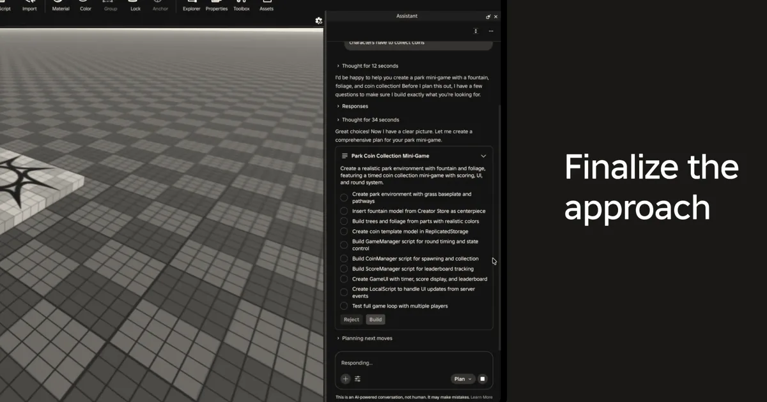
Task: Open the Plan mode dropdown
Action: point(463,379)
